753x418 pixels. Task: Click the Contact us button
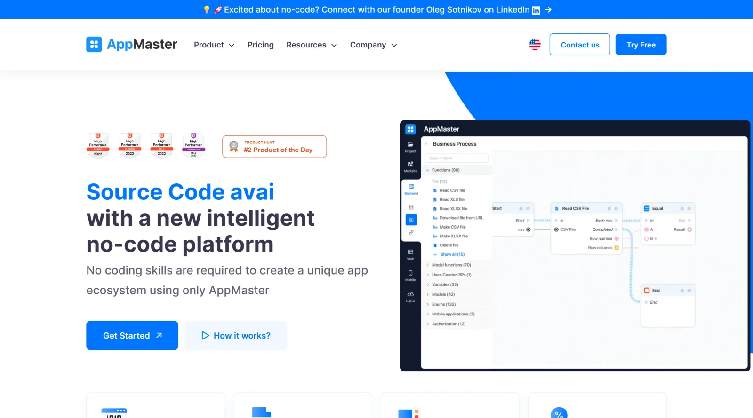pyautogui.click(x=580, y=45)
